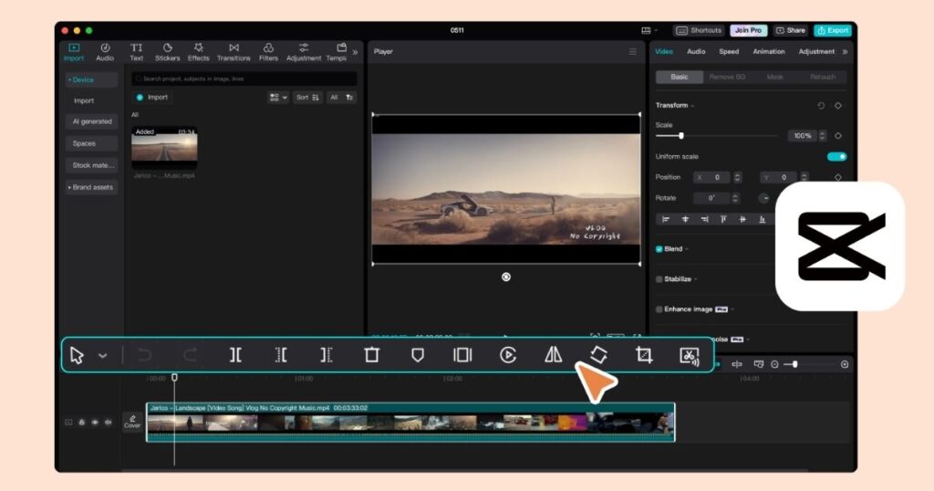Add a marker with the shield icon

(x=417, y=355)
